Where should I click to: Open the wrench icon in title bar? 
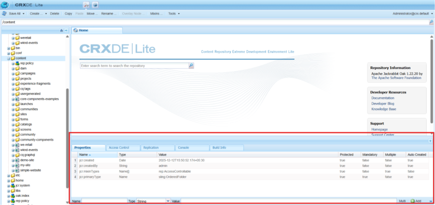click(87, 4)
